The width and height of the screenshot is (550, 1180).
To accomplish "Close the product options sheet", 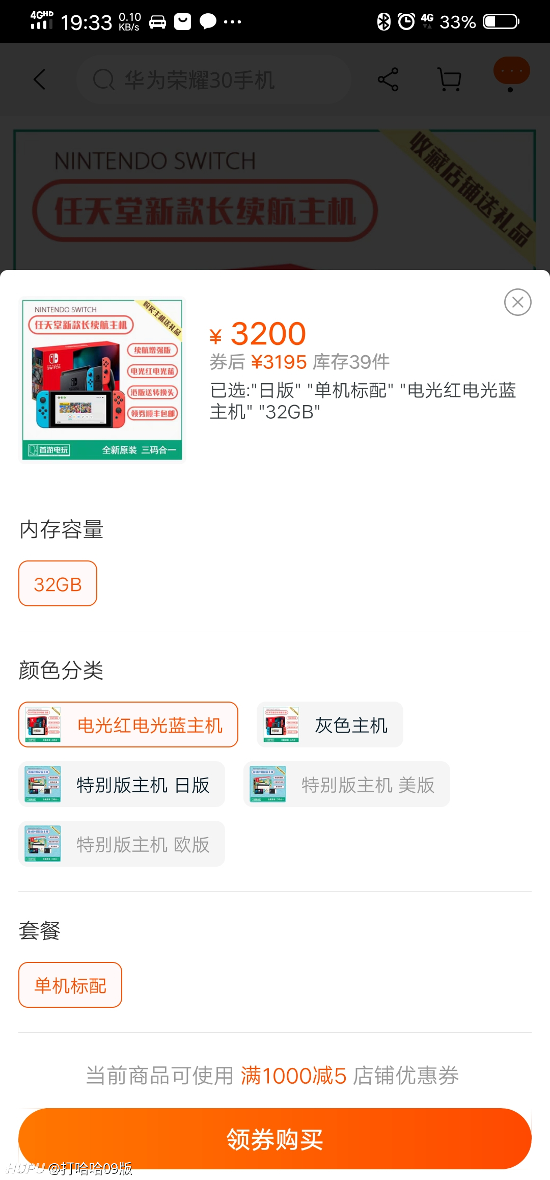I will point(518,302).
